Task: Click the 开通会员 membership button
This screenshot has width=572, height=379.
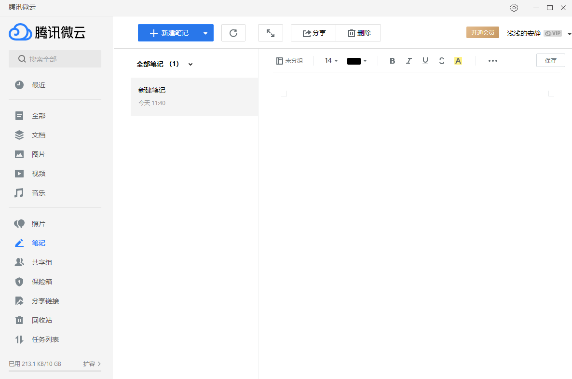Action: click(x=482, y=32)
